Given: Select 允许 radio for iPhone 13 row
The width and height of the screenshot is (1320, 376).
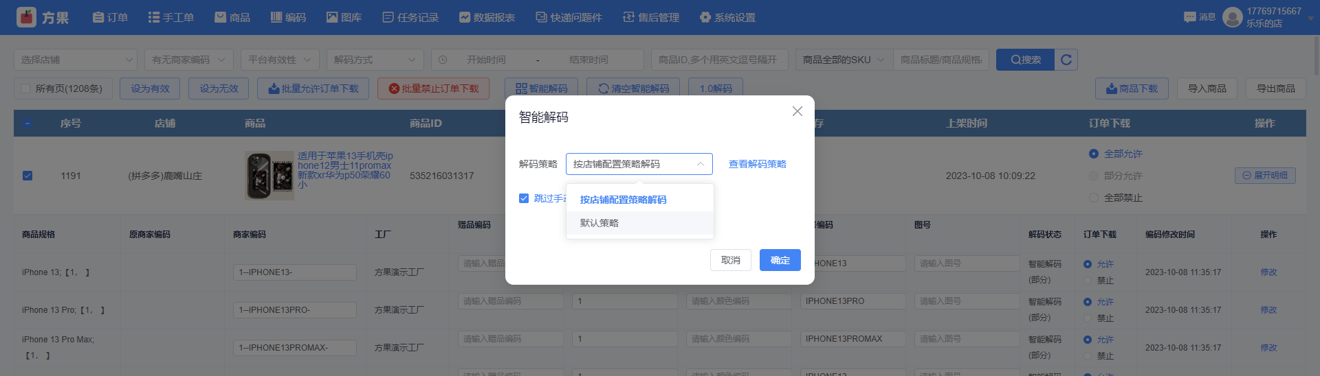Looking at the screenshot, I should coord(1088,264).
